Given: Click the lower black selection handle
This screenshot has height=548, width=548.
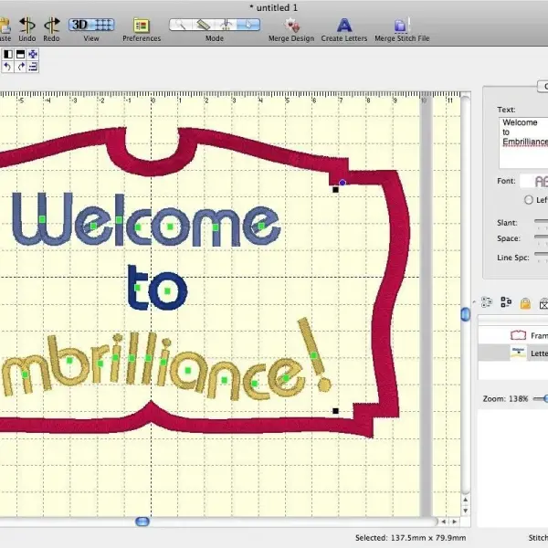Looking at the screenshot, I should coord(335,411).
